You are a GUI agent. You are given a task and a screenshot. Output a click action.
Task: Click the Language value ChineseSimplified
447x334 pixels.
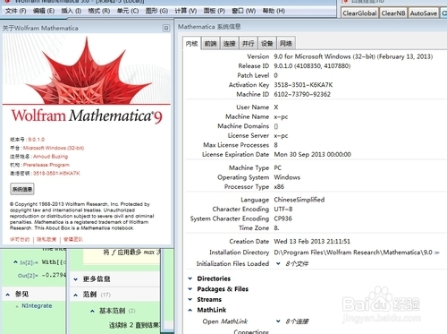point(299,200)
